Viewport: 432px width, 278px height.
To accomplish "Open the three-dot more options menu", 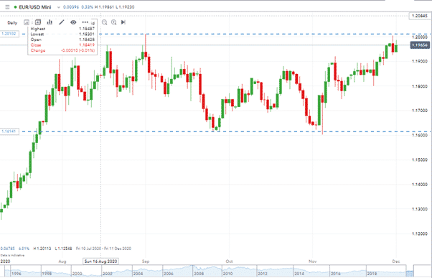I will [x=85, y=22].
